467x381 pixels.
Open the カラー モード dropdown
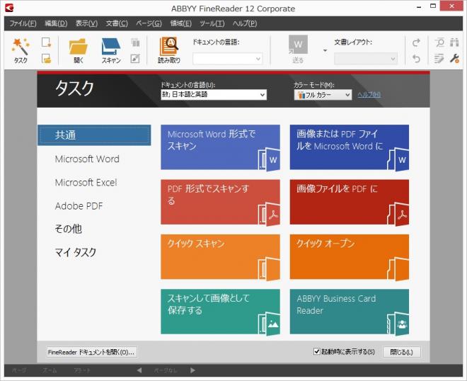coord(323,95)
